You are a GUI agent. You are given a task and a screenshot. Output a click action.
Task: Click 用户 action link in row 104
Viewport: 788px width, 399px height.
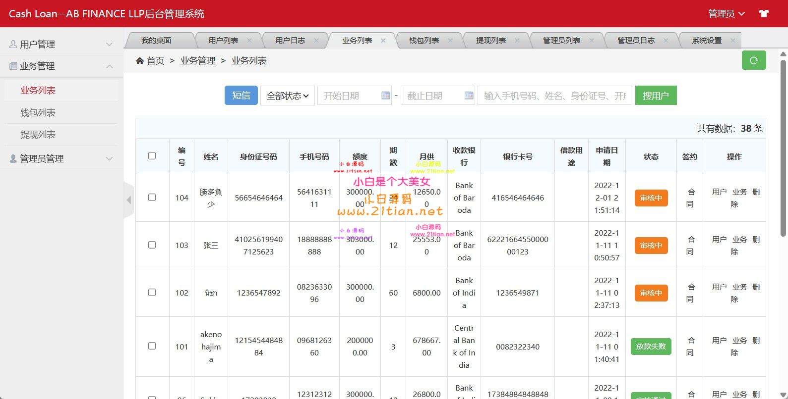(719, 192)
